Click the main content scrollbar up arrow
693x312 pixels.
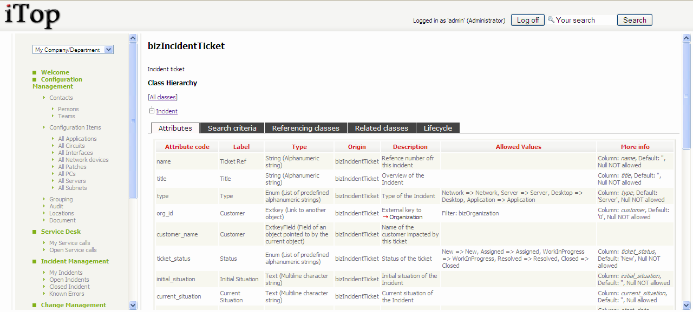coord(687,38)
